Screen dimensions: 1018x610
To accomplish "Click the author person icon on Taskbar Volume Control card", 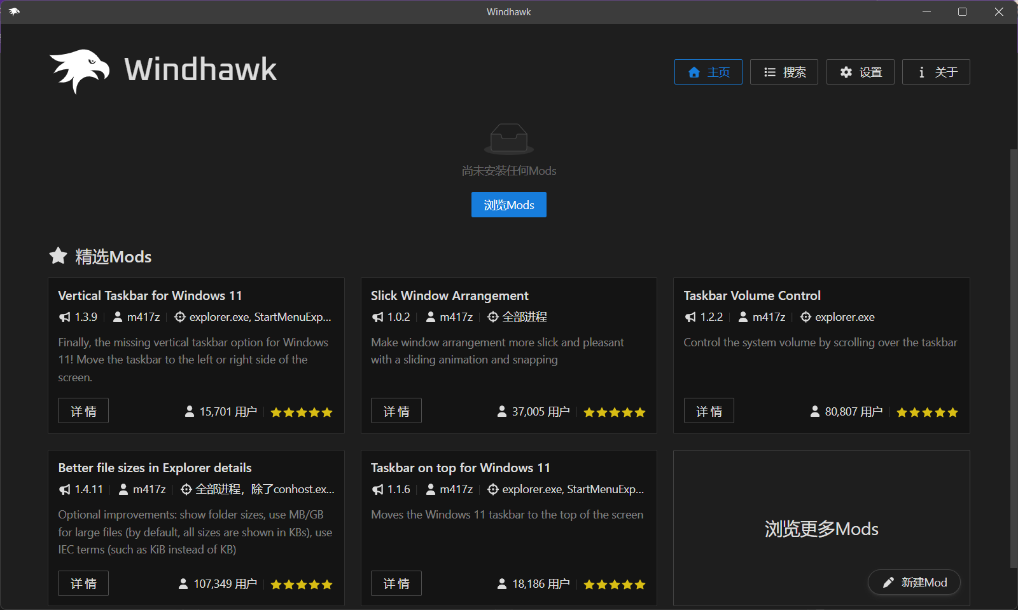I will pyautogui.click(x=743, y=316).
